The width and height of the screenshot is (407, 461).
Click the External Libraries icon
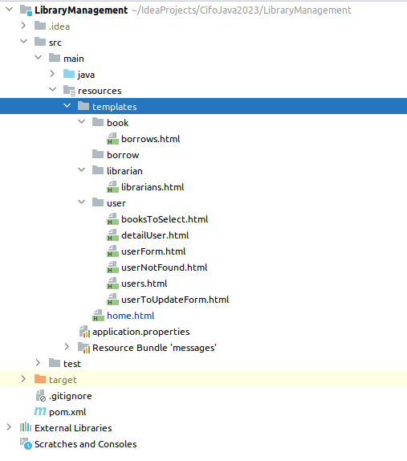click(26, 427)
